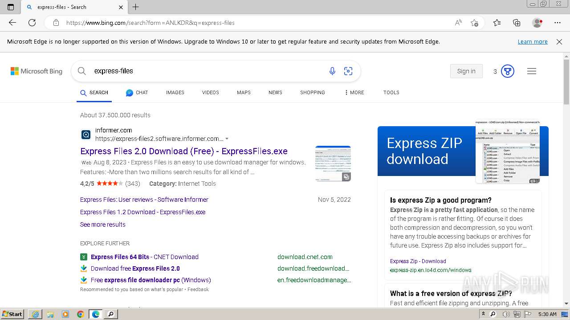Viewport: 570px width, 320px height.
Task: Open Express Files 64 Bits CNET link
Action: click(x=145, y=257)
